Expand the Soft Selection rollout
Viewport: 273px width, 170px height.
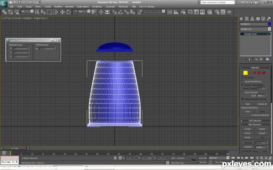coord(255,121)
